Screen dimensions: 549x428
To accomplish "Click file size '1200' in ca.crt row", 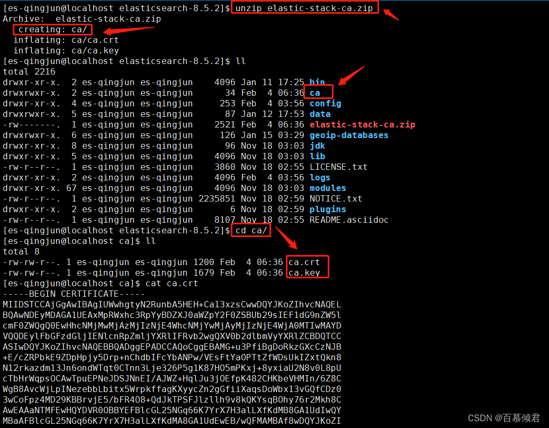I will pyautogui.click(x=203, y=262).
